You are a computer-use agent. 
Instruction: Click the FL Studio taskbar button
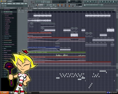coord(32,93)
